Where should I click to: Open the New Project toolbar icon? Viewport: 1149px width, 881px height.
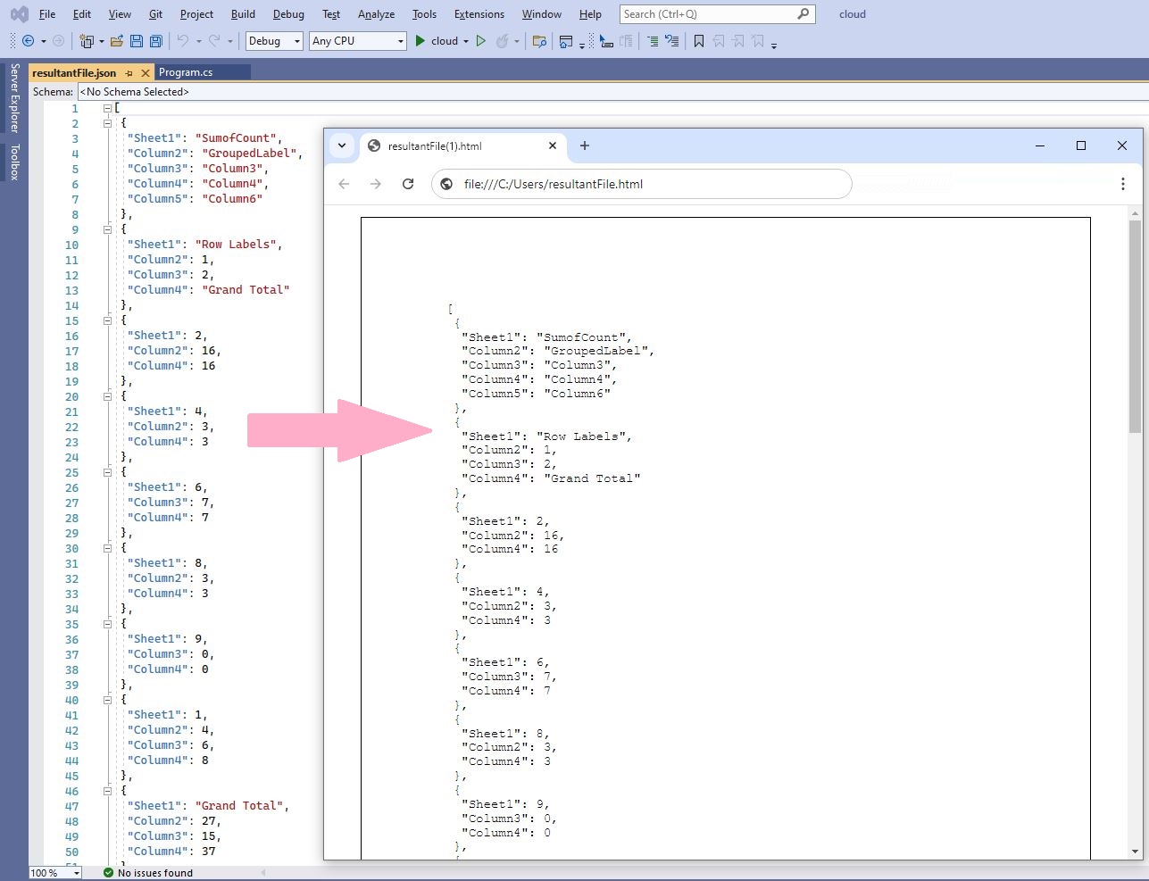(x=86, y=41)
